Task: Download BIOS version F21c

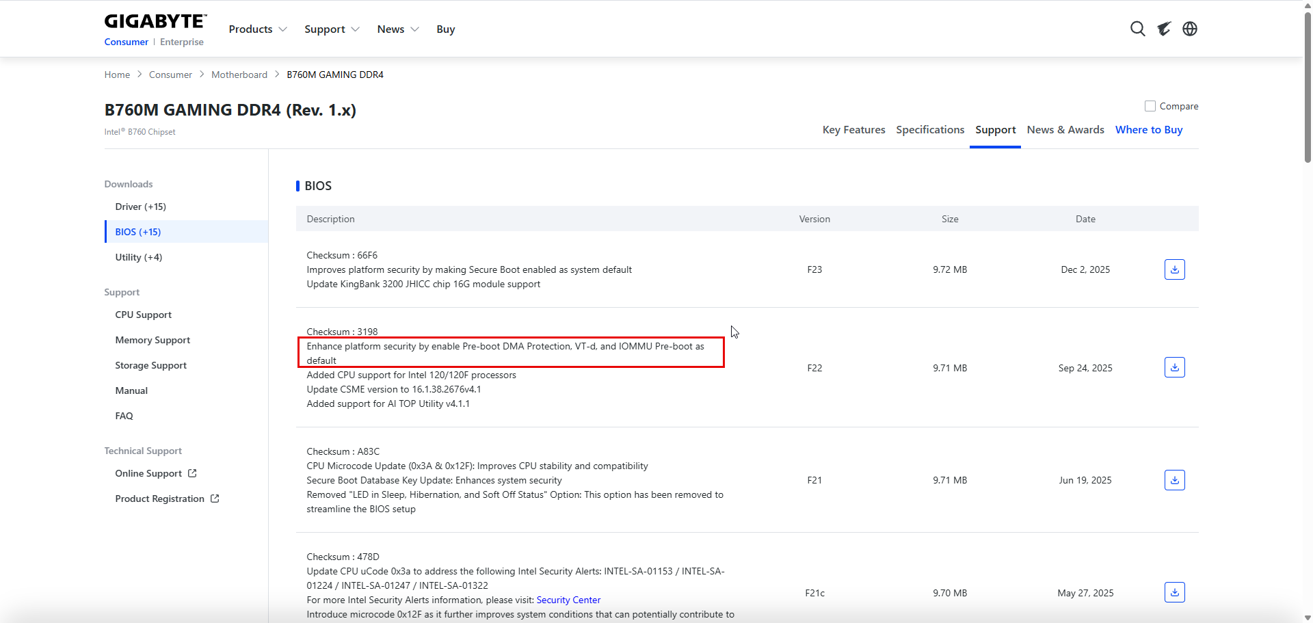Action: (1174, 592)
